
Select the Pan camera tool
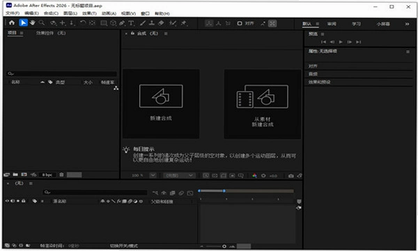(63, 23)
